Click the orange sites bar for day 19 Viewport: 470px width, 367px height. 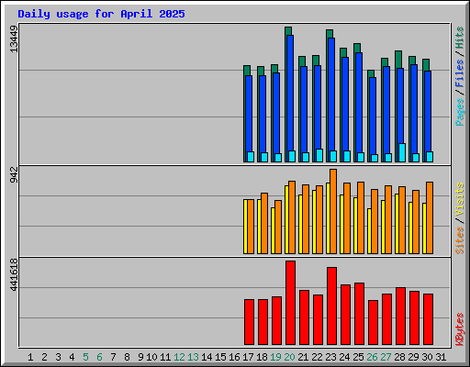(278, 227)
